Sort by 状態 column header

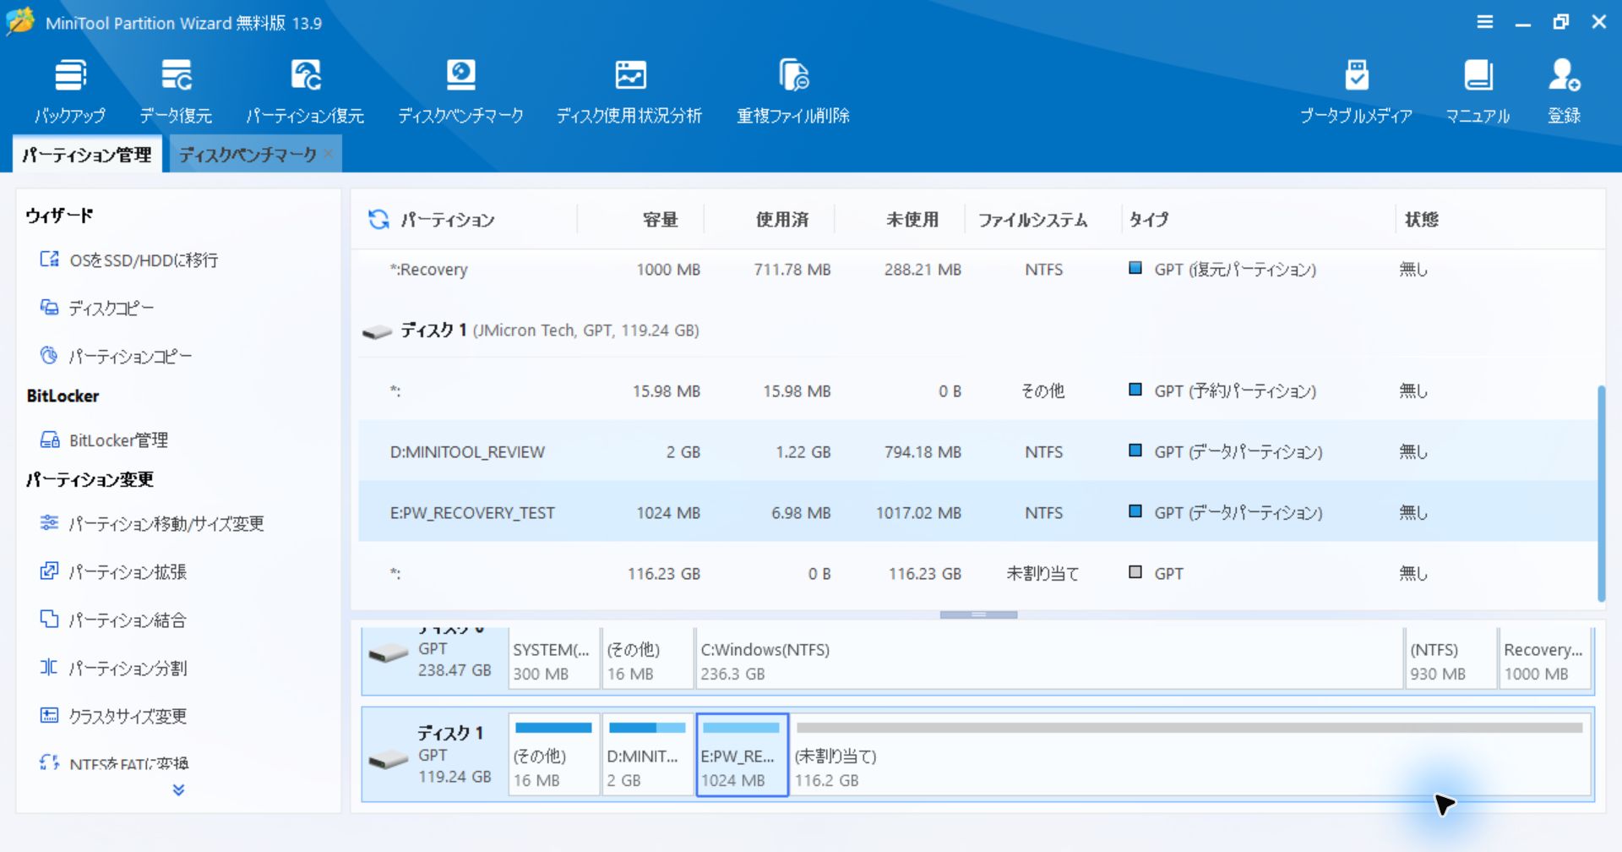(1422, 220)
